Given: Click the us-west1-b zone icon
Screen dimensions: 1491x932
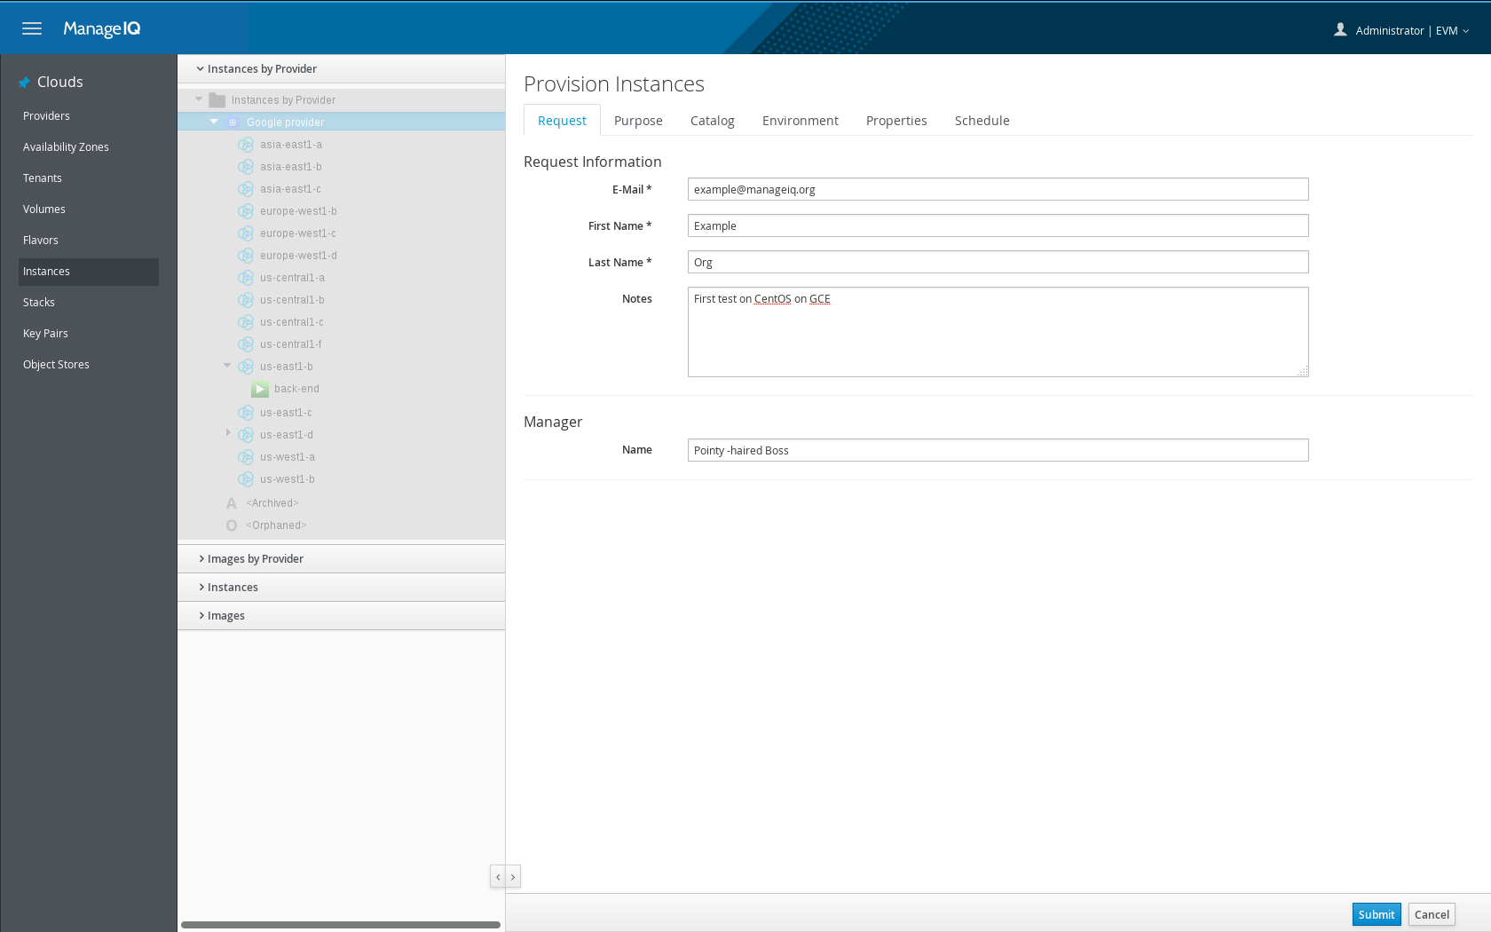Looking at the screenshot, I should click(246, 479).
